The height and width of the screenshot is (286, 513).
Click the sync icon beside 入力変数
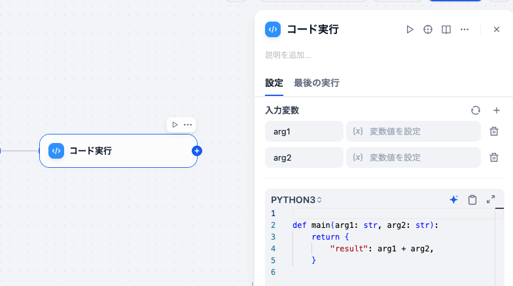point(476,110)
